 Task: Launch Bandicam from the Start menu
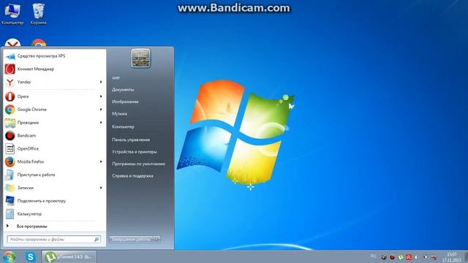click(x=54, y=136)
